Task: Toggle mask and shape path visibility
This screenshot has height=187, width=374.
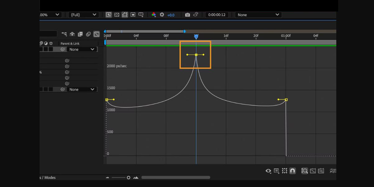Action: (125, 15)
